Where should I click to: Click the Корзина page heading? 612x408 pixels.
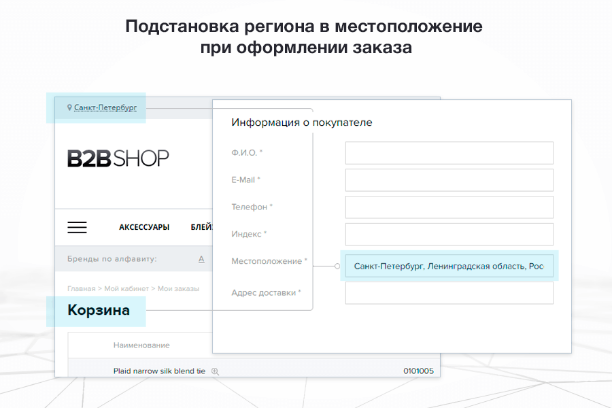click(97, 310)
